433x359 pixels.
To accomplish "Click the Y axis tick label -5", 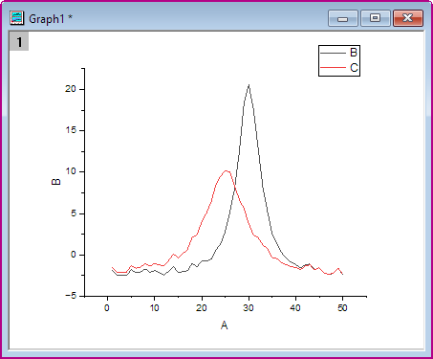I will coord(71,296).
